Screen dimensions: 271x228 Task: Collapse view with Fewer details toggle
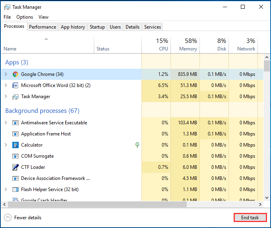[23, 218]
